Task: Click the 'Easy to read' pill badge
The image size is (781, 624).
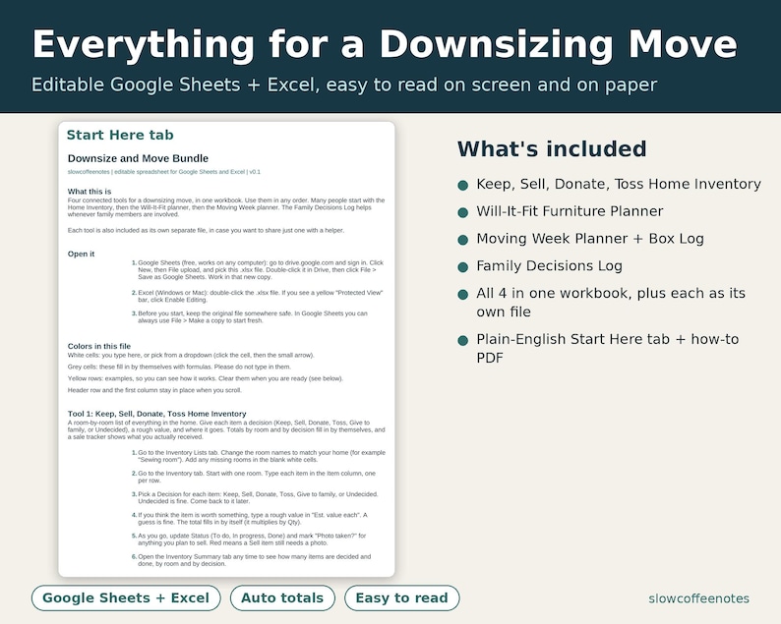Action: (x=402, y=597)
